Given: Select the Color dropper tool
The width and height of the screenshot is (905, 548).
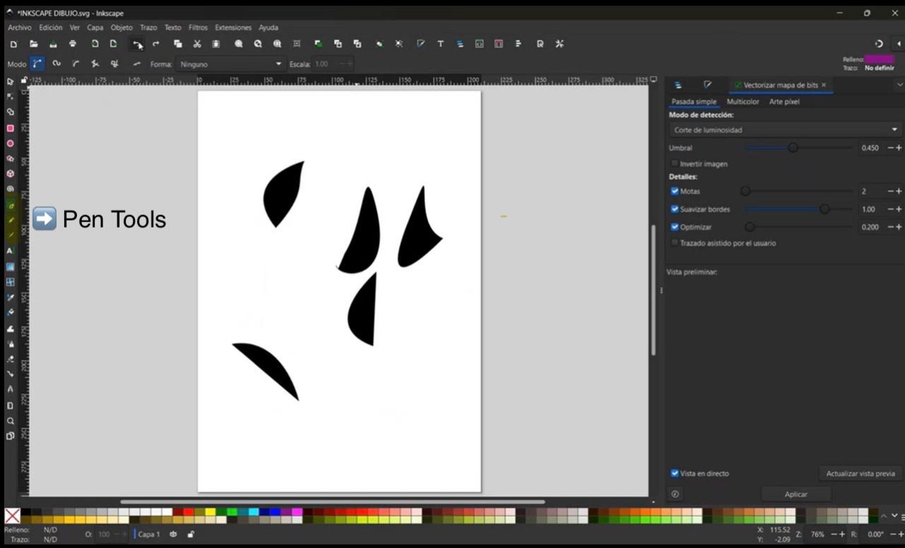Looking at the screenshot, I should pos(10,297).
